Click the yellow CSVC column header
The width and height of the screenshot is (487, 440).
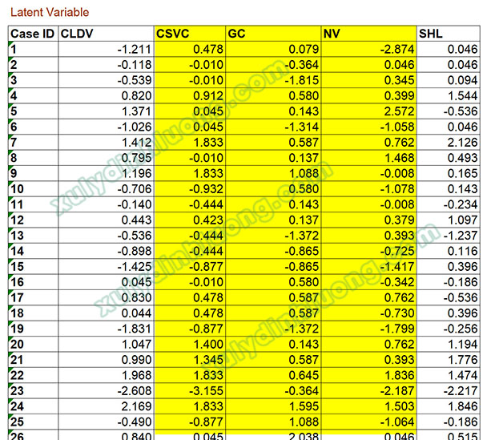coord(190,34)
